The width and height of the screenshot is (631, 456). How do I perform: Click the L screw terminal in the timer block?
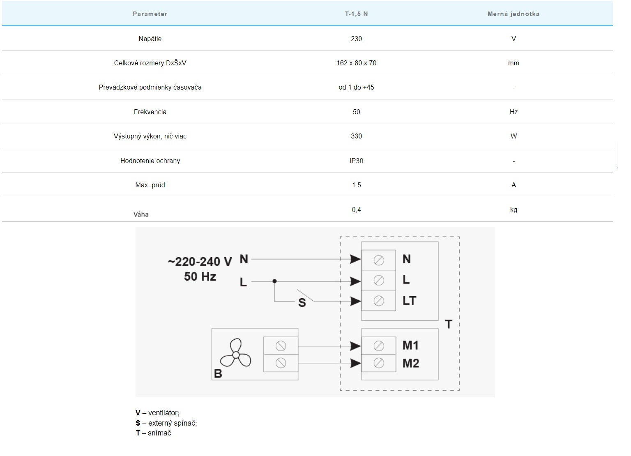click(x=379, y=280)
